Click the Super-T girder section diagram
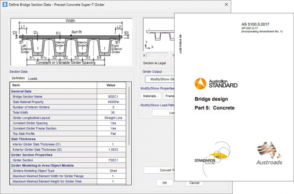294x194 pixels. 71,42
